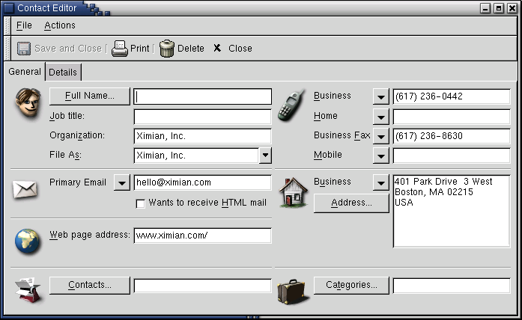Viewport: 522px width, 320px height.
Task: Click the Job title input field
Action: point(202,117)
